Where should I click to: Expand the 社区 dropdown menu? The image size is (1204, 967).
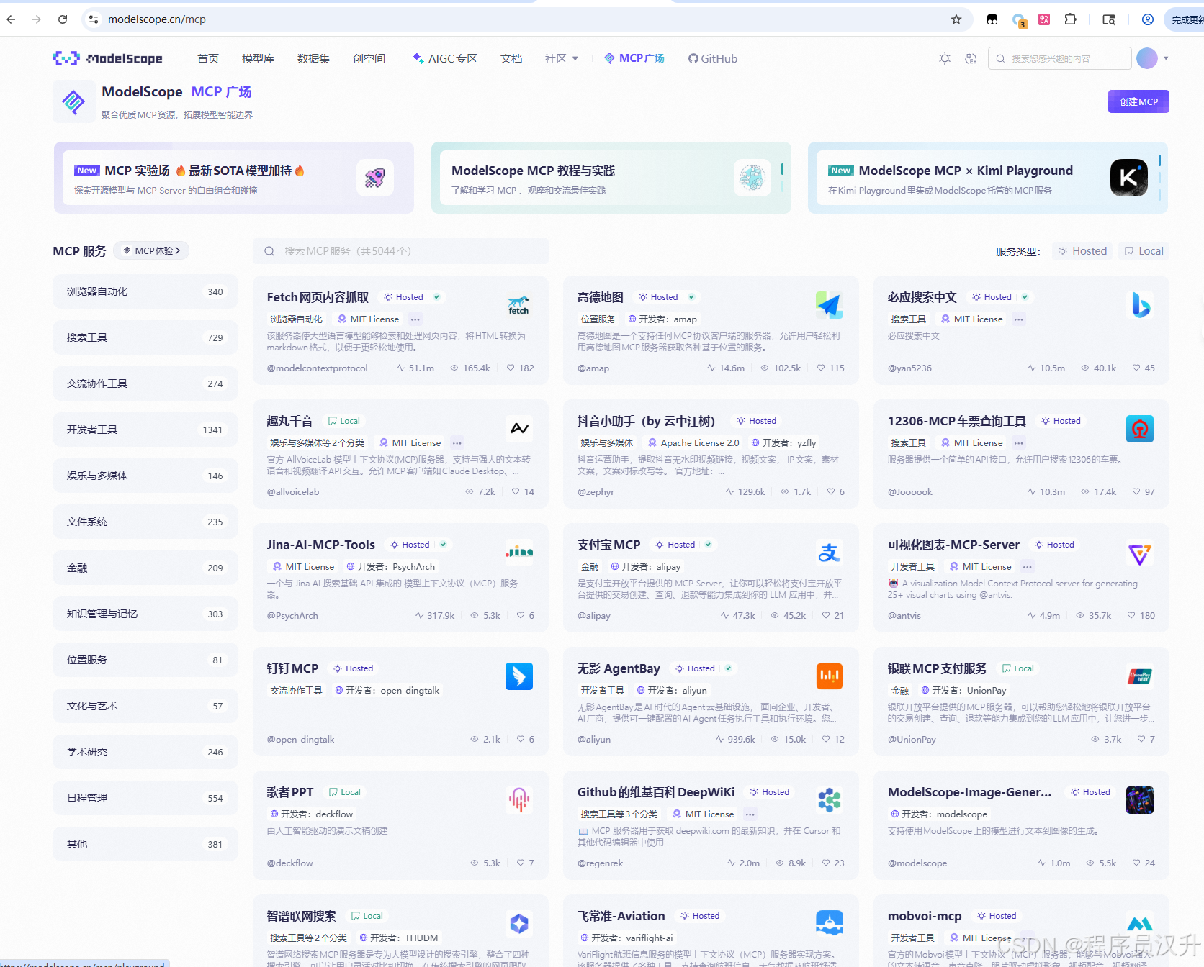(x=562, y=59)
